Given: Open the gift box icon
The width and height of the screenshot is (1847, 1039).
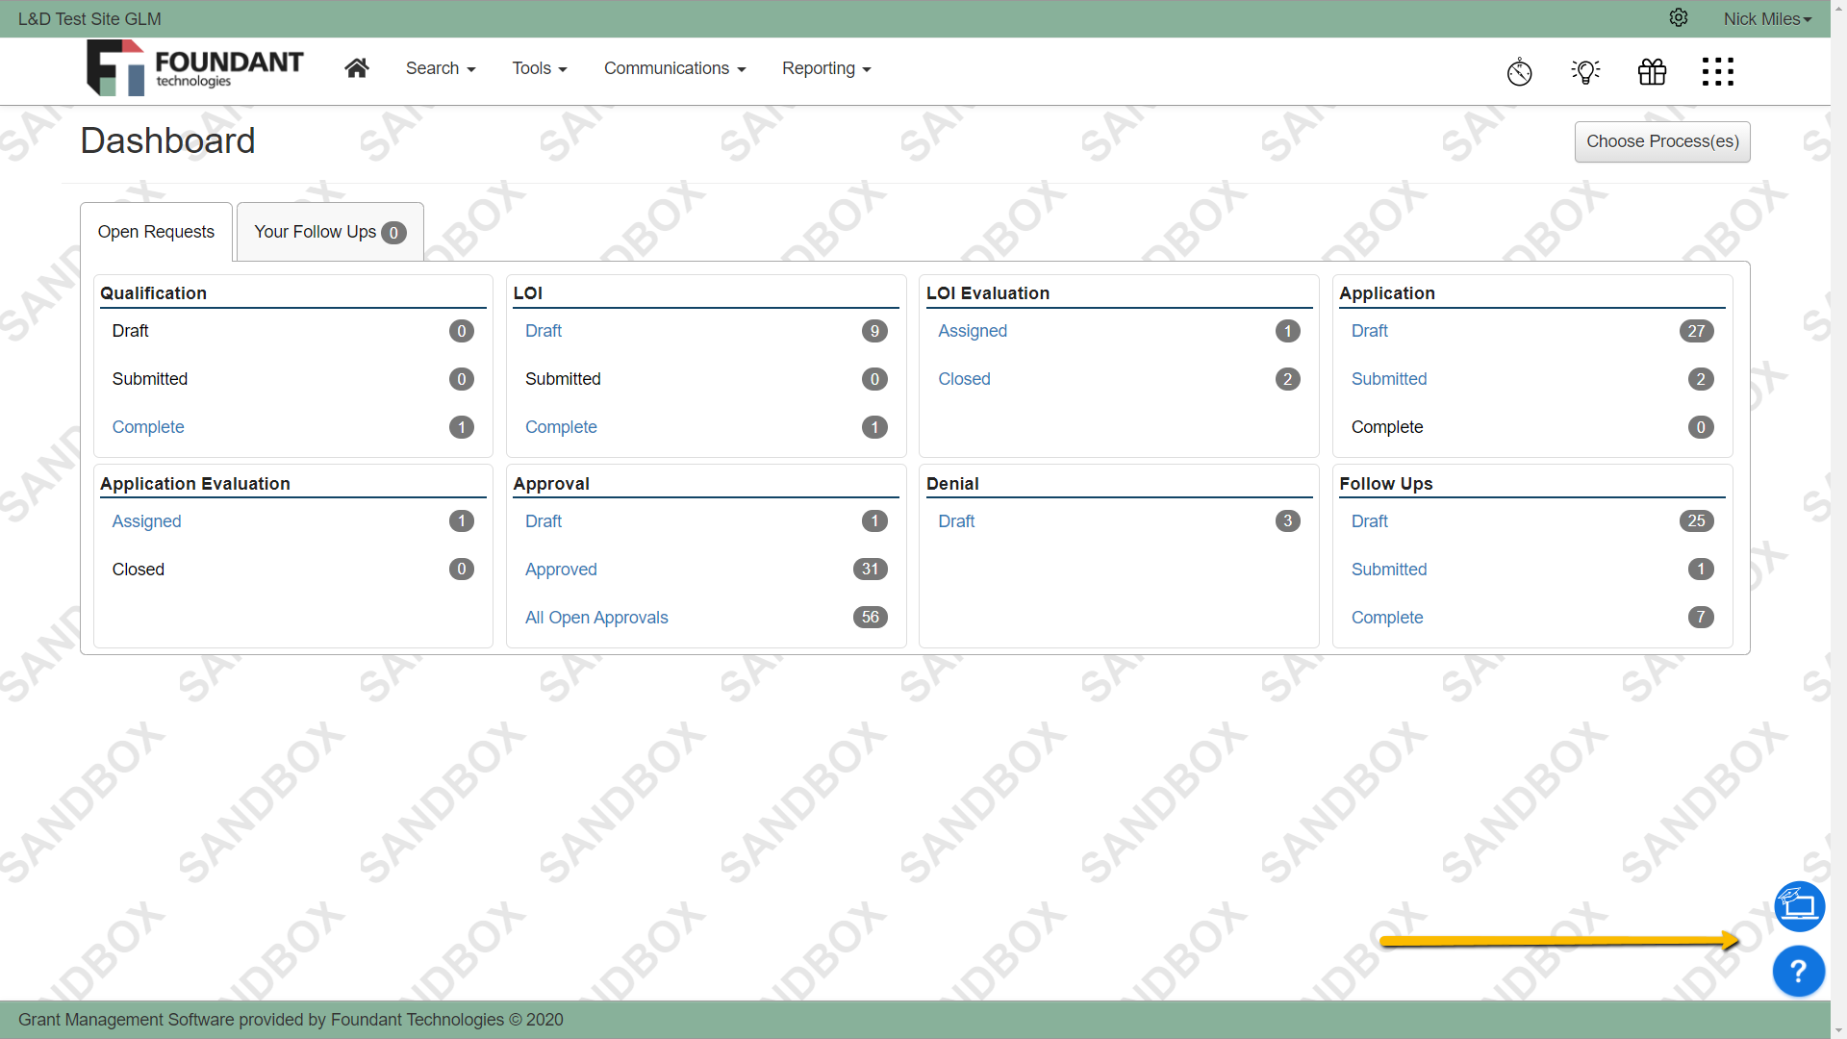Looking at the screenshot, I should 1652,71.
